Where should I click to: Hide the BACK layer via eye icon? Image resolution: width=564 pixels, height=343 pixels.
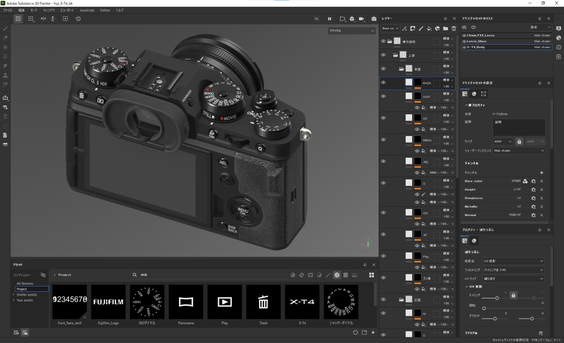(383, 82)
